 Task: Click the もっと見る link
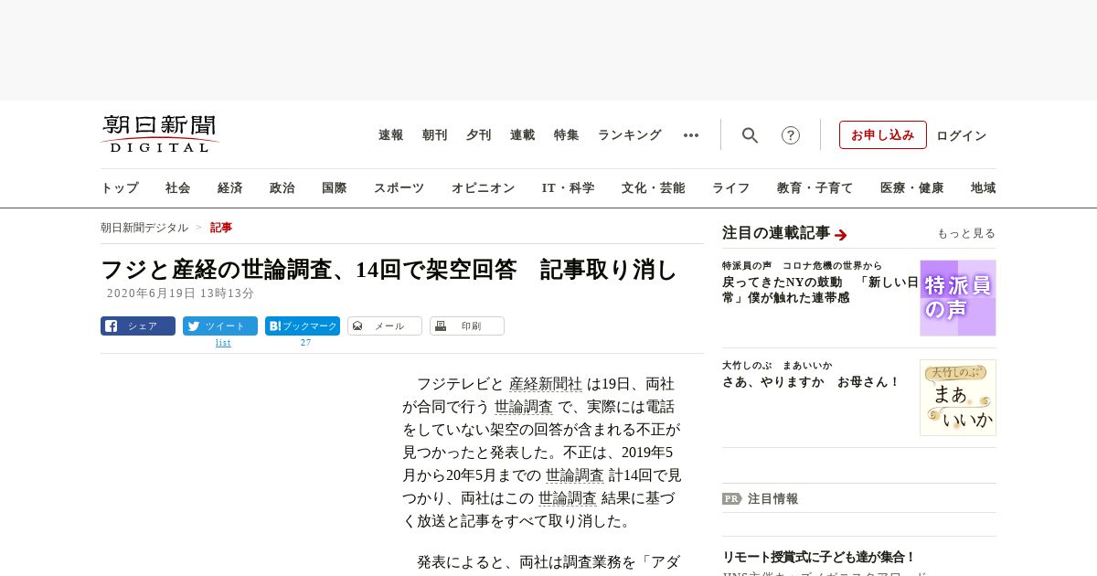tap(966, 233)
